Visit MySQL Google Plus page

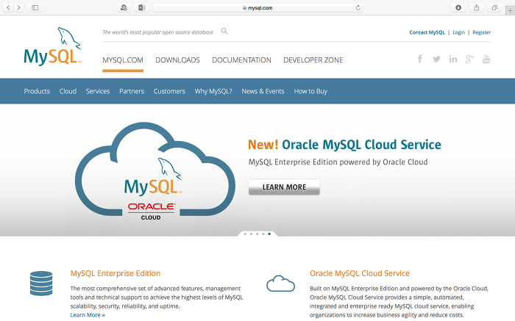pyautogui.click(x=469, y=59)
